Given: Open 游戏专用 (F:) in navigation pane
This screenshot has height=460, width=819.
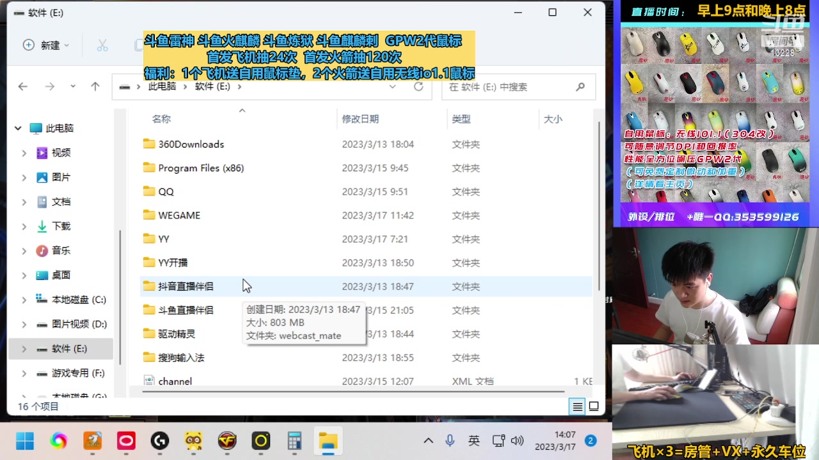Looking at the screenshot, I should point(70,373).
